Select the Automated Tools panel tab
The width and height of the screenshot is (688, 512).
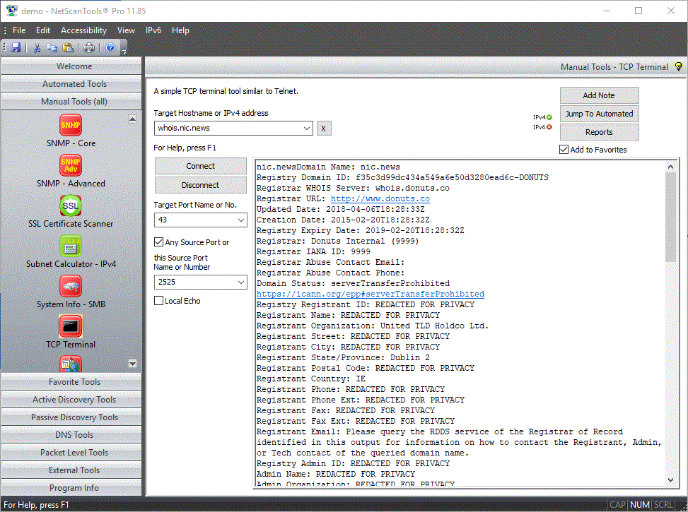click(71, 84)
